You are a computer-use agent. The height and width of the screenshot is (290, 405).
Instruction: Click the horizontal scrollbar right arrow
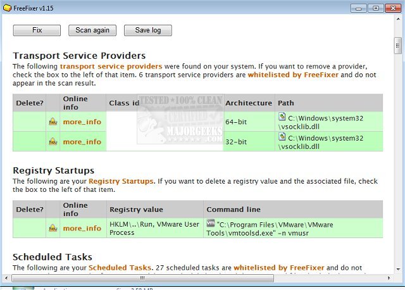point(389,278)
